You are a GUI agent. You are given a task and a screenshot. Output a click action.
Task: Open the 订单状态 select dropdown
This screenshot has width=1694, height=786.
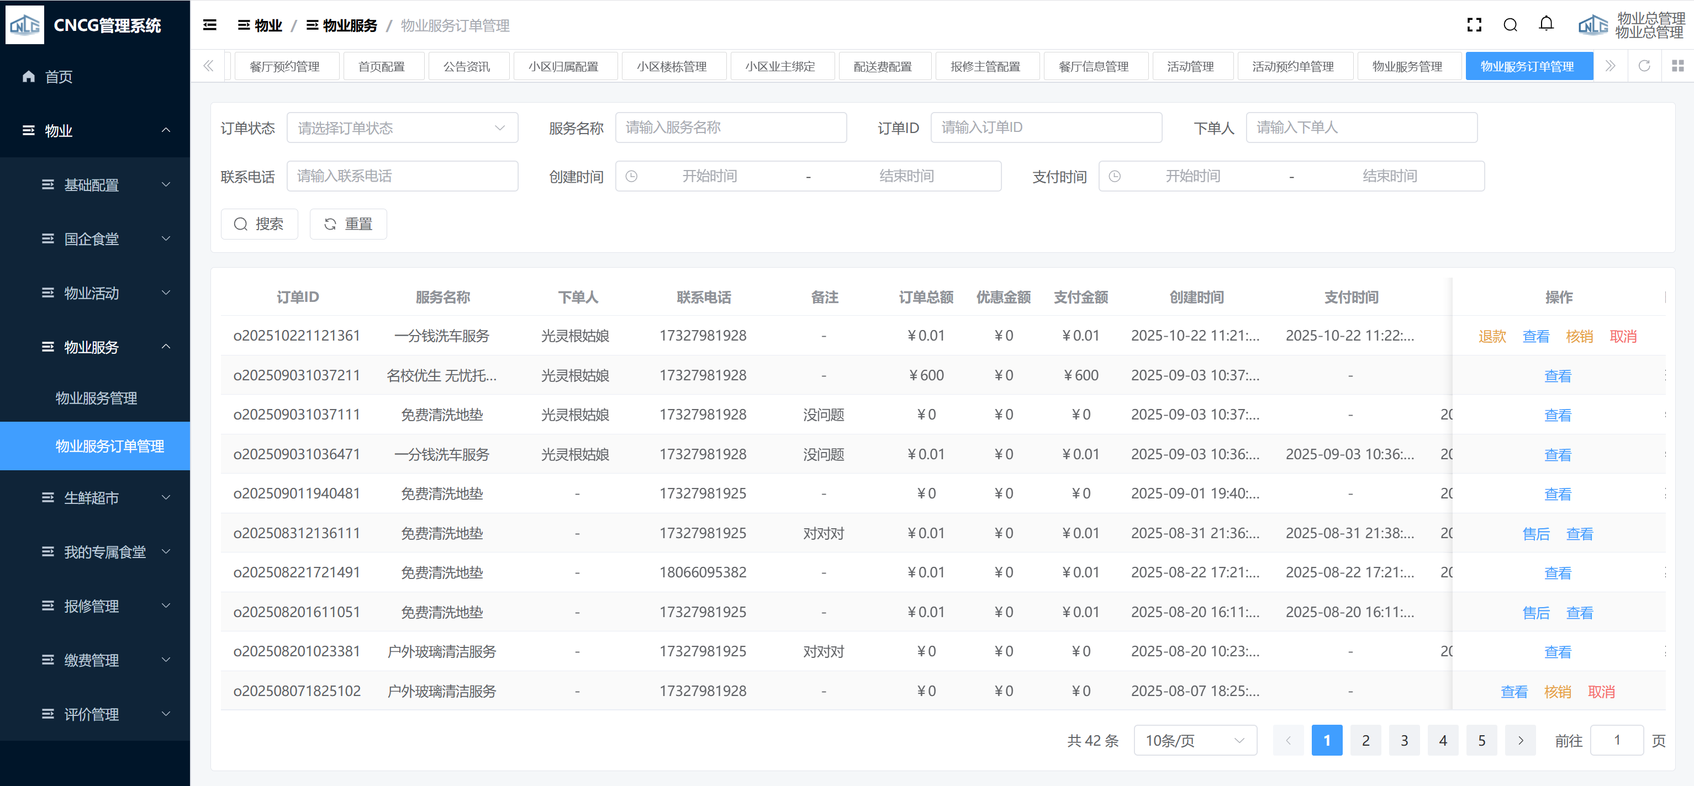[x=402, y=128]
